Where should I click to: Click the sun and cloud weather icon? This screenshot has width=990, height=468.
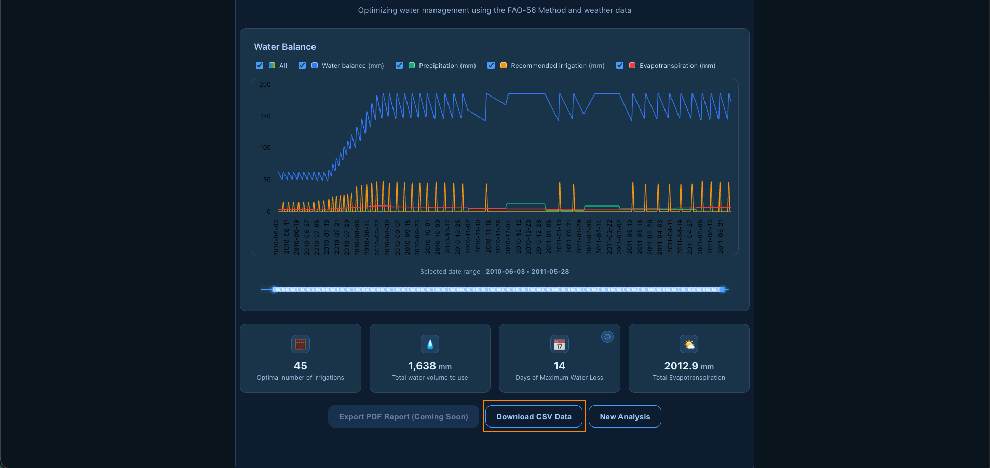[x=689, y=344]
